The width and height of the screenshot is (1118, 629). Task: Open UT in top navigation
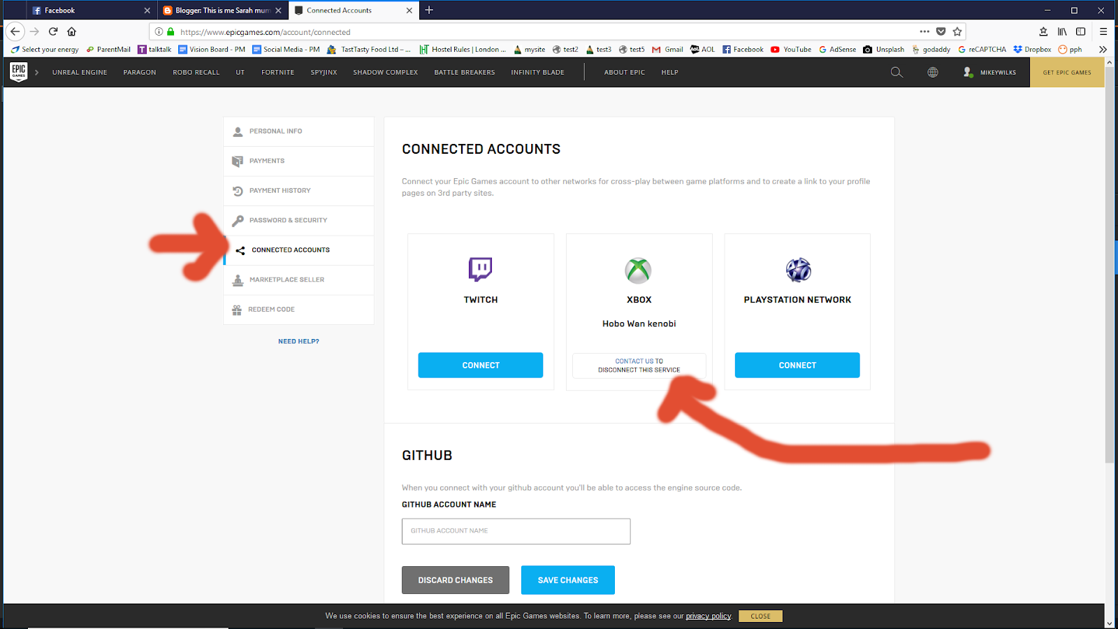[240, 72]
